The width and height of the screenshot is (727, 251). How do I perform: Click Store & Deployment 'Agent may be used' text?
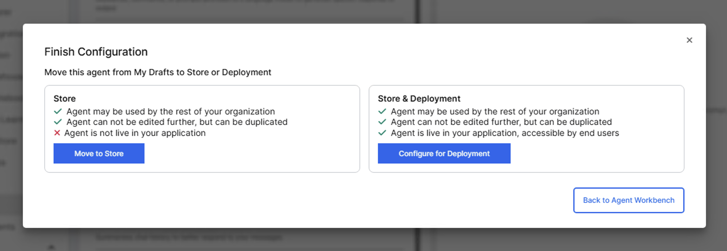point(495,111)
